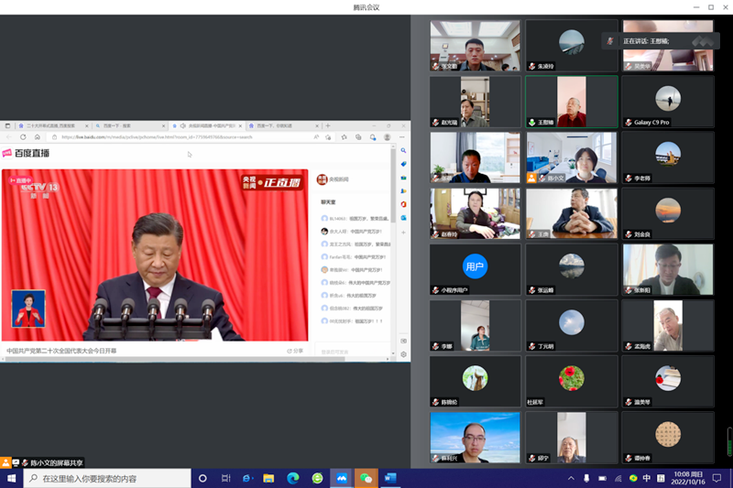733x488 pixels.
Task: Launch Microsoft Edge from the taskbar
Action: pos(293,478)
